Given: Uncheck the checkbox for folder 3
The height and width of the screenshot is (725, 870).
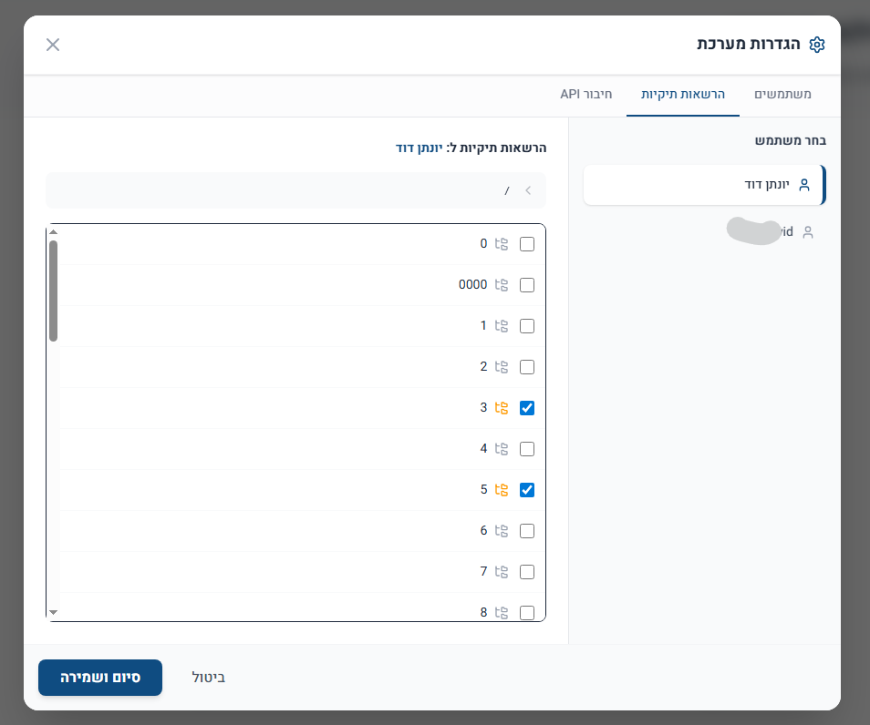Looking at the screenshot, I should 526,408.
